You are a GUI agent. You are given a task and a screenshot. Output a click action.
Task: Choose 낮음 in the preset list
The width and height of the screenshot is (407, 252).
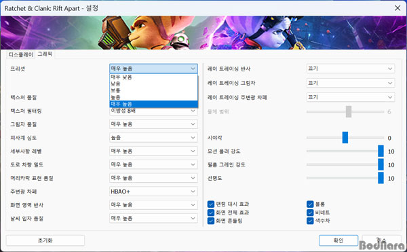[x=153, y=84]
